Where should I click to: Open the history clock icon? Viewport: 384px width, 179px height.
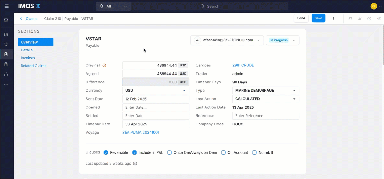369,19
